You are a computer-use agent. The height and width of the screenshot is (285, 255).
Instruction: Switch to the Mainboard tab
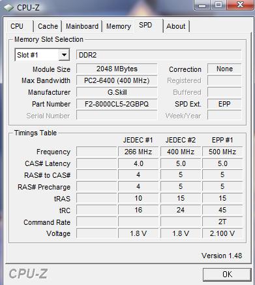coord(82,26)
